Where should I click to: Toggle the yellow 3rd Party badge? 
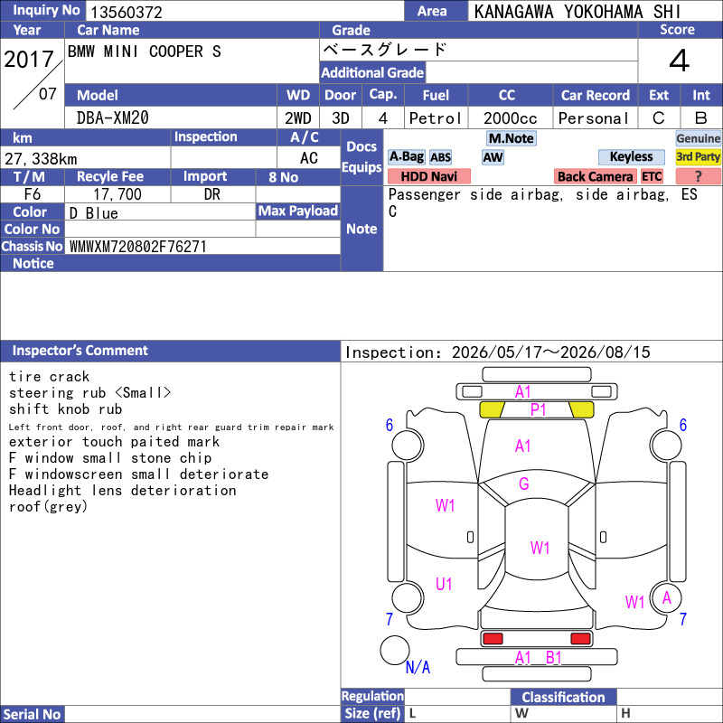698,156
